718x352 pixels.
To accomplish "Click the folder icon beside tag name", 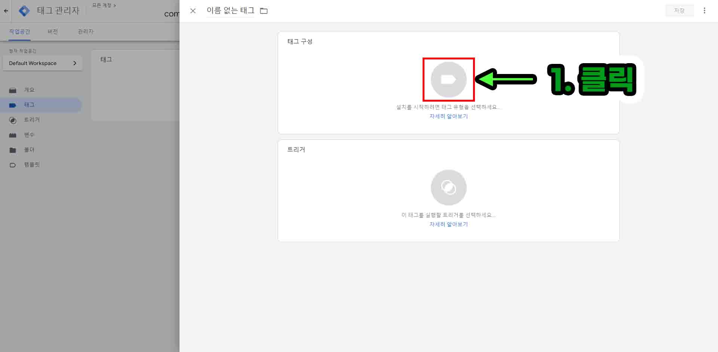I will tap(264, 11).
